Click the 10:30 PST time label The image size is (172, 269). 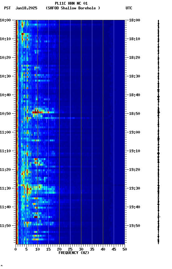[5, 76]
